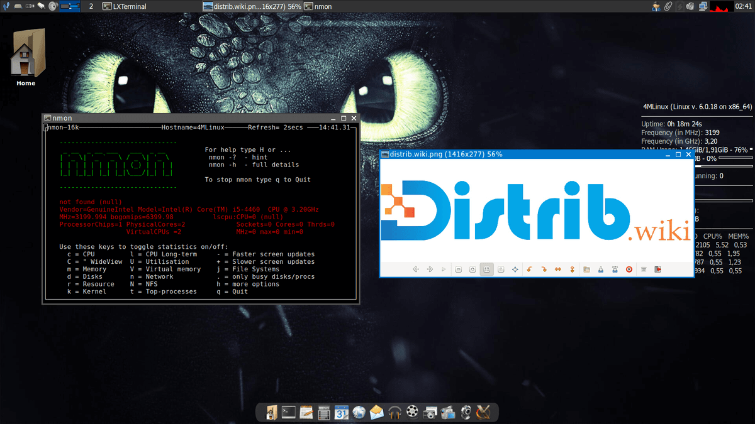This screenshot has height=424, width=755.
Task: Delete the image with red circle icon
Action: click(629, 269)
